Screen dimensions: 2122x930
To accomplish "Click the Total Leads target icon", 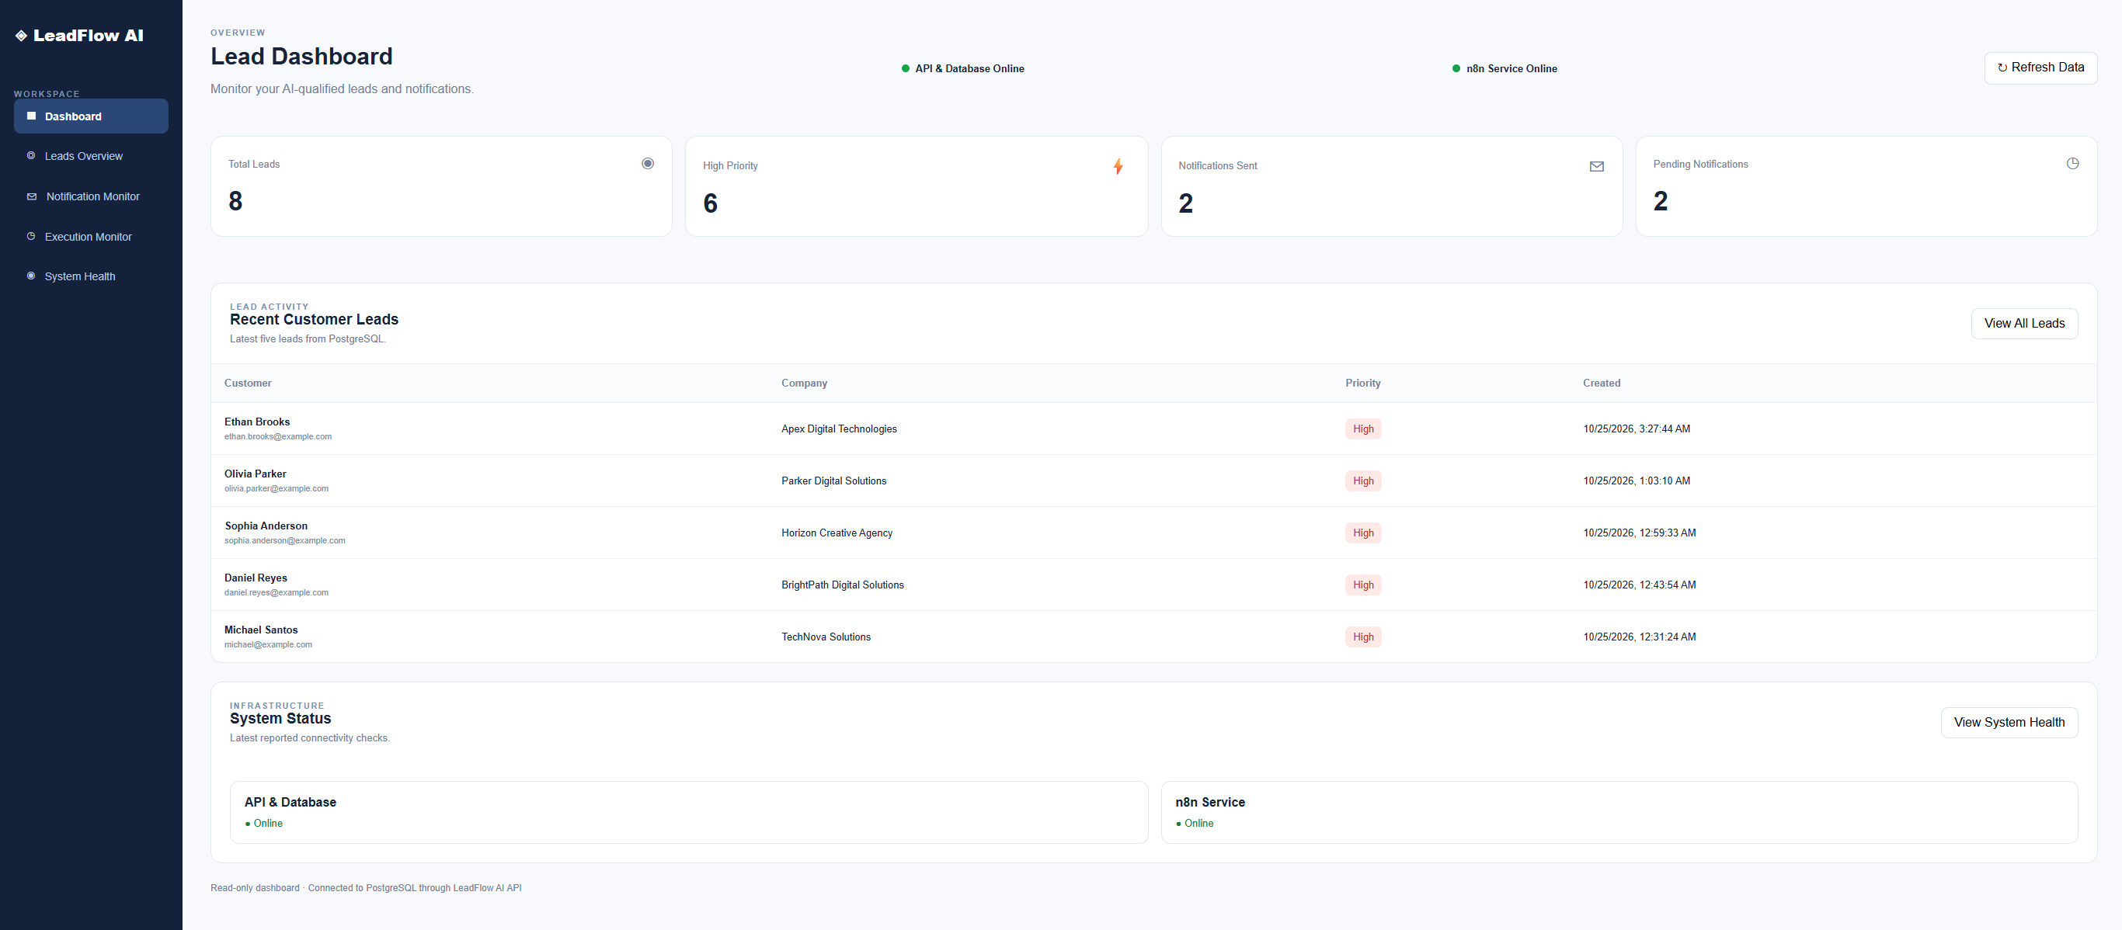I will click(x=648, y=164).
